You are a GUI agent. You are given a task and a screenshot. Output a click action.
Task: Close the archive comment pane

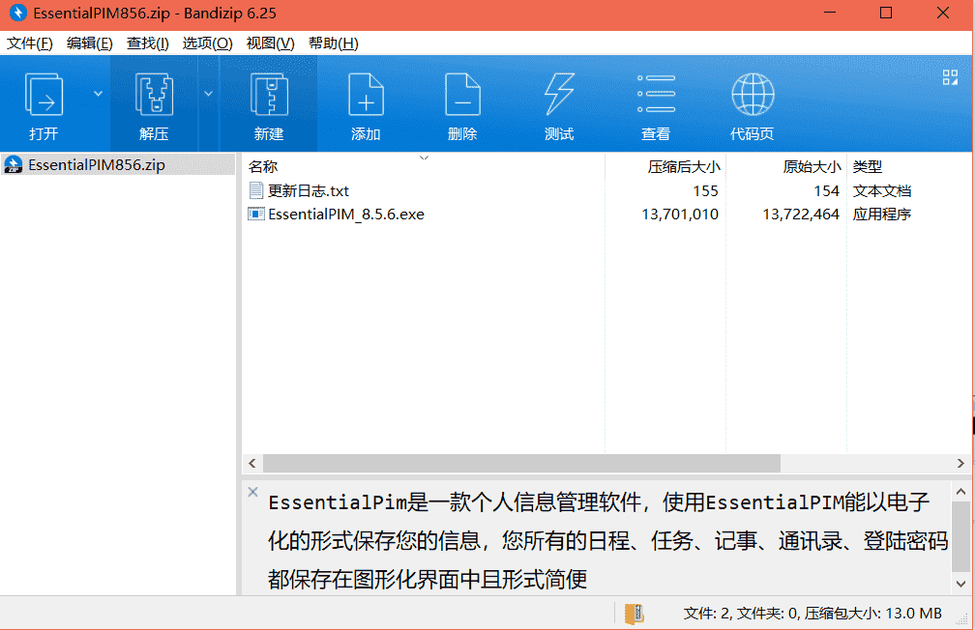[x=252, y=492]
